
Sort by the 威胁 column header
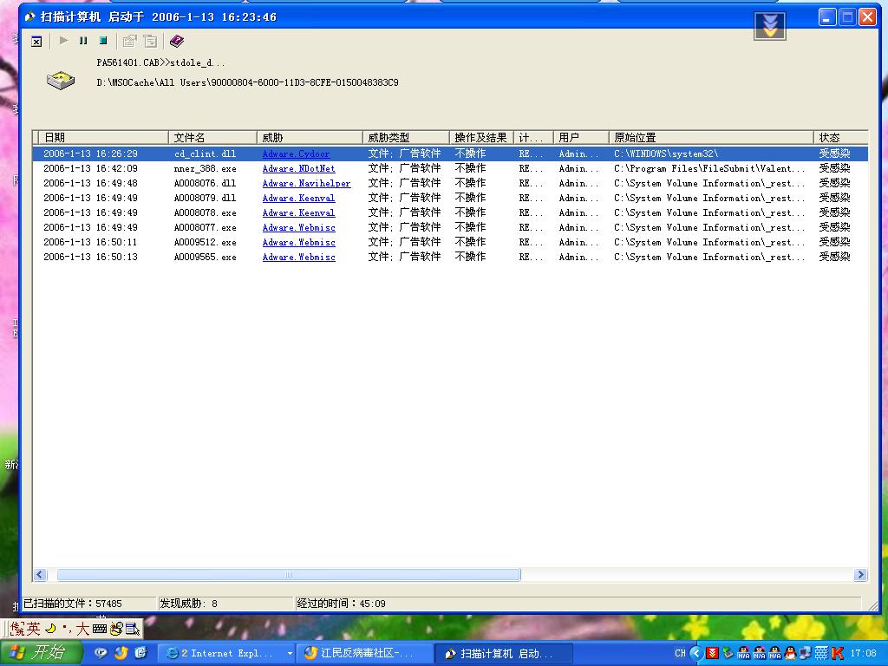click(310, 138)
